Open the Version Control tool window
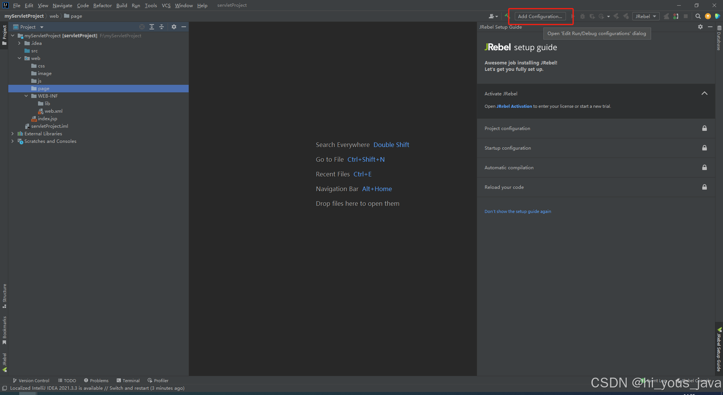The height and width of the screenshot is (395, 723). tap(31, 381)
